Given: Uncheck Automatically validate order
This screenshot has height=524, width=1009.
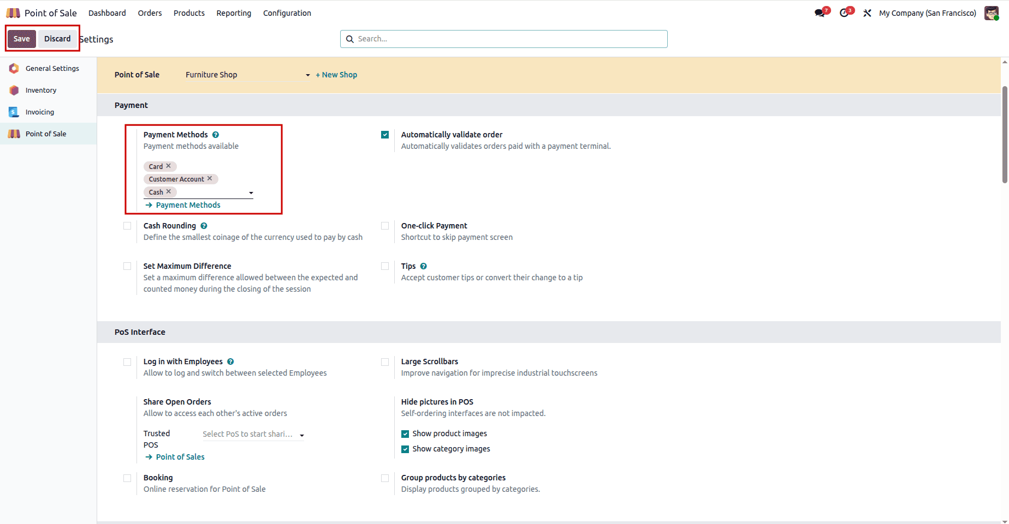Looking at the screenshot, I should (x=385, y=135).
